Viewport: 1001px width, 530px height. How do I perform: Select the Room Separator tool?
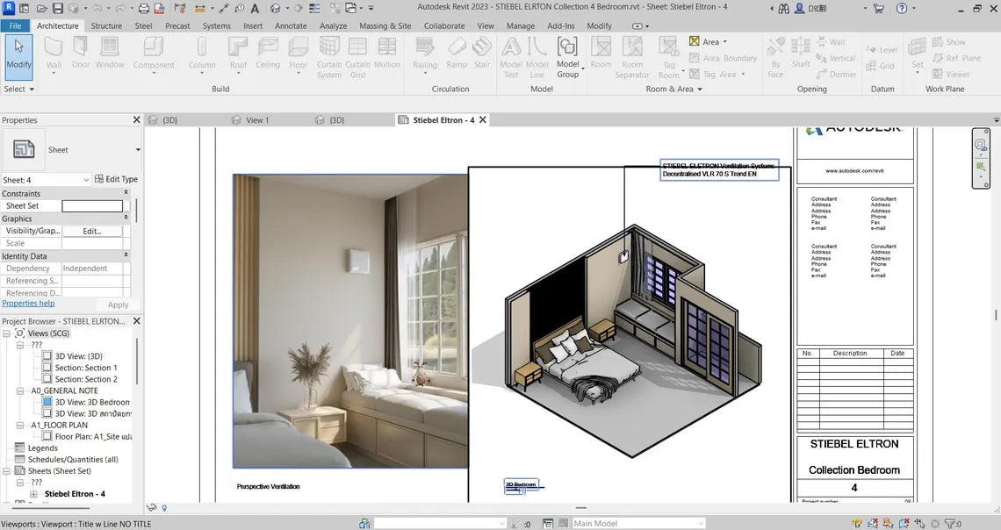pyautogui.click(x=632, y=57)
